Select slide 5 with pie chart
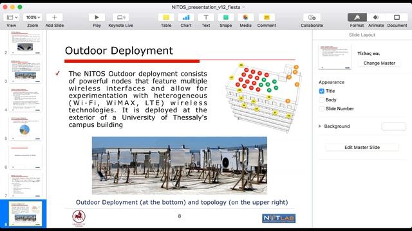The image size is (412, 231). coord(26,128)
